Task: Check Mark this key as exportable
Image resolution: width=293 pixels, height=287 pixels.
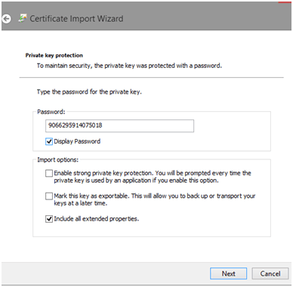Action: pyautogui.click(x=49, y=196)
